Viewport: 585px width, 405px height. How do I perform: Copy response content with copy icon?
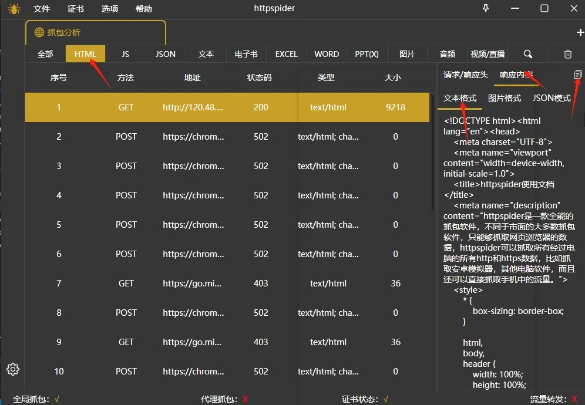click(577, 75)
